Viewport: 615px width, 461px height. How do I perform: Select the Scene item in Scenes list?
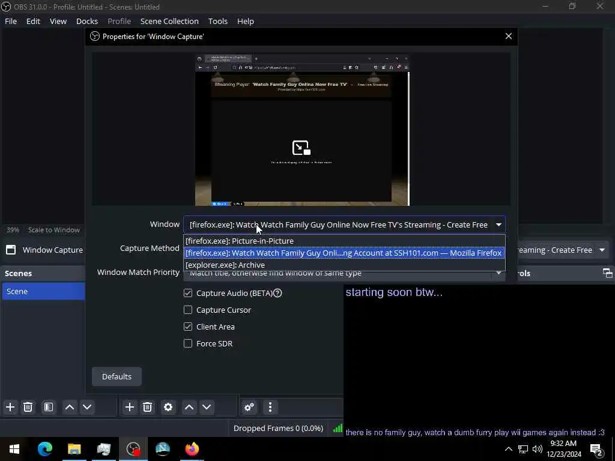pyautogui.click(x=43, y=291)
